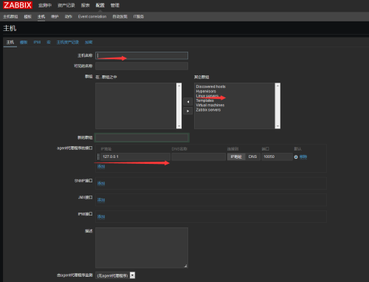Image resolution: width=369 pixels, height=282 pixels.
Task: Switch to the IPMI form tab
Action: click(37, 42)
